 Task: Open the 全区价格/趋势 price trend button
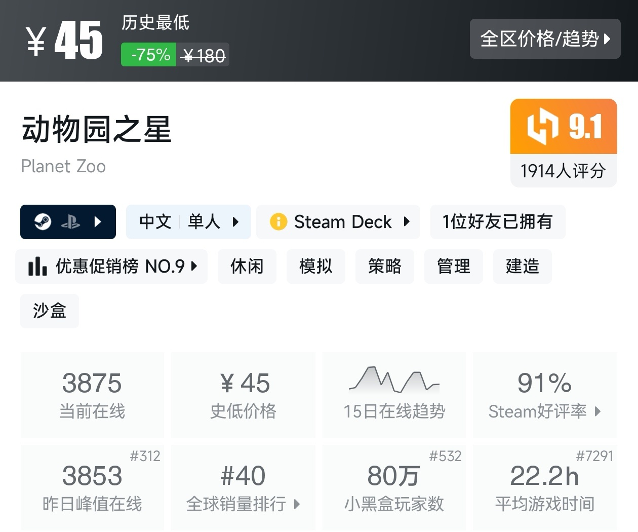coord(545,39)
